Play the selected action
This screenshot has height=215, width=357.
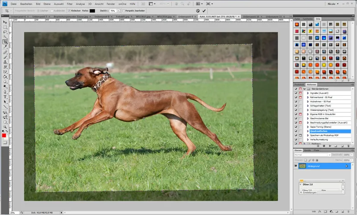(330, 146)
